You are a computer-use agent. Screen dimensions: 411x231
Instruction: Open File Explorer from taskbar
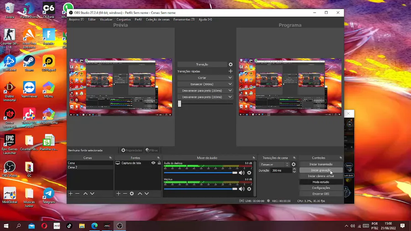coord(82,226)
